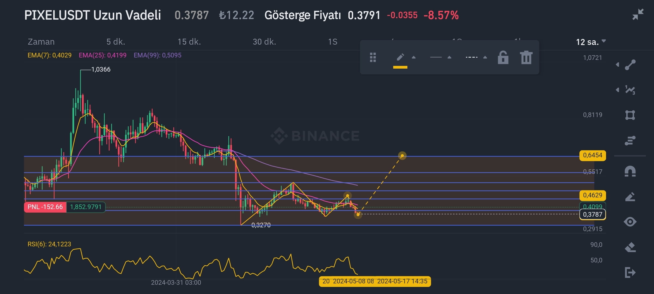This screenshot has width=654, height=294.
Task: Delete the drawing with the trash icon
Action: (526, 57)
